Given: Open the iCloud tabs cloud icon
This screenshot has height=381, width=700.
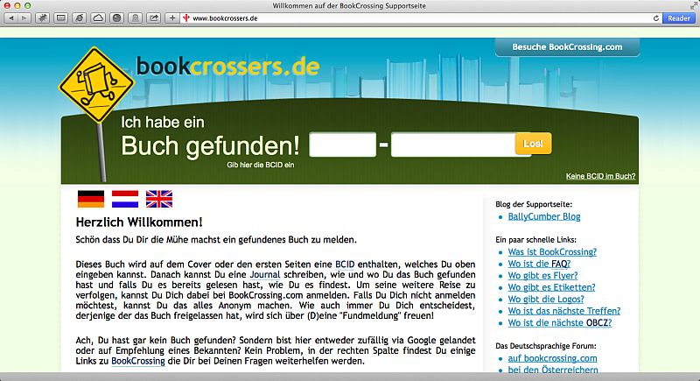Looking at the screenshot, I should (98, 18).
